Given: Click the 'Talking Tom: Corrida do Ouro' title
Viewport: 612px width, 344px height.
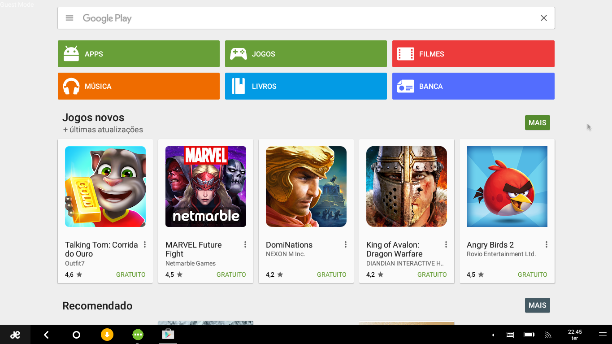Looking at the screenshot, I should [101, 249].
